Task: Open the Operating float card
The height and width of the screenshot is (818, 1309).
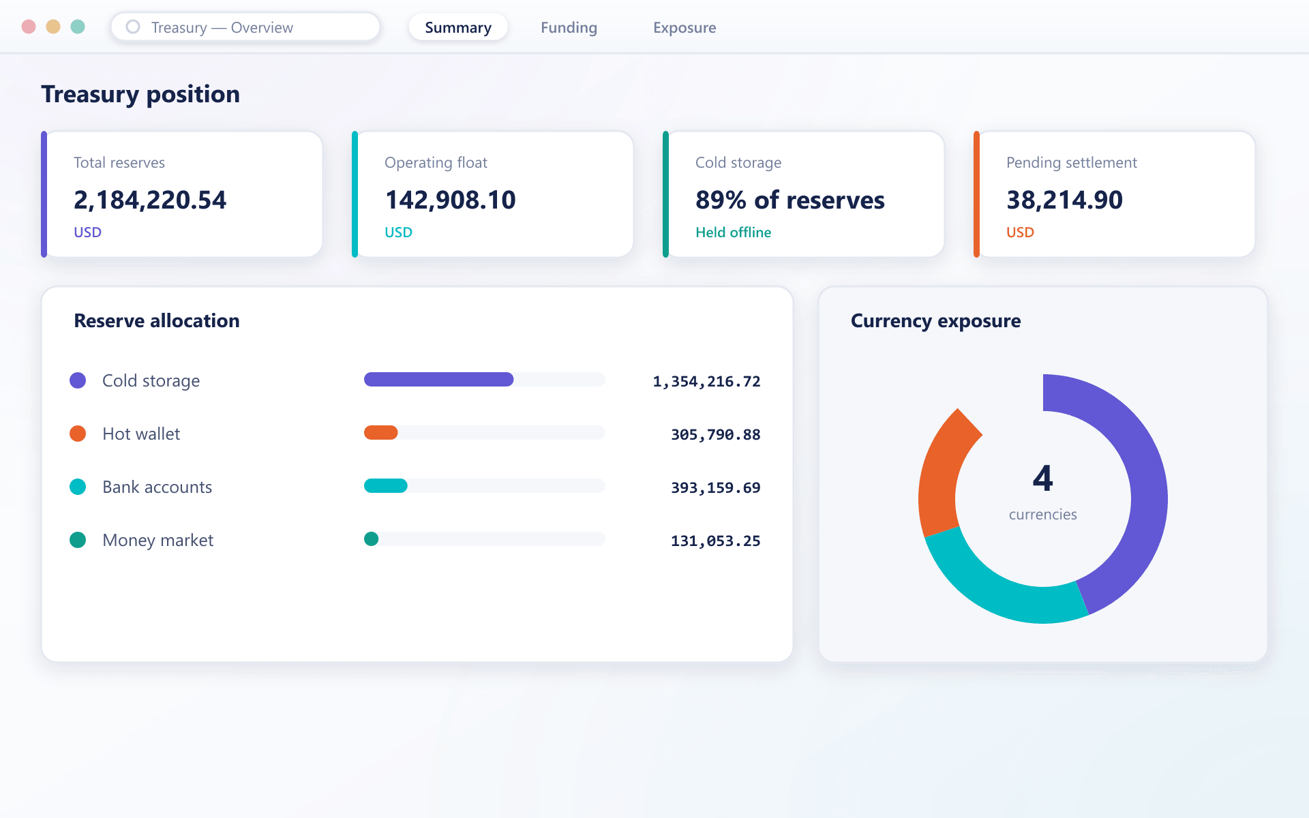Action: [492, 194]
